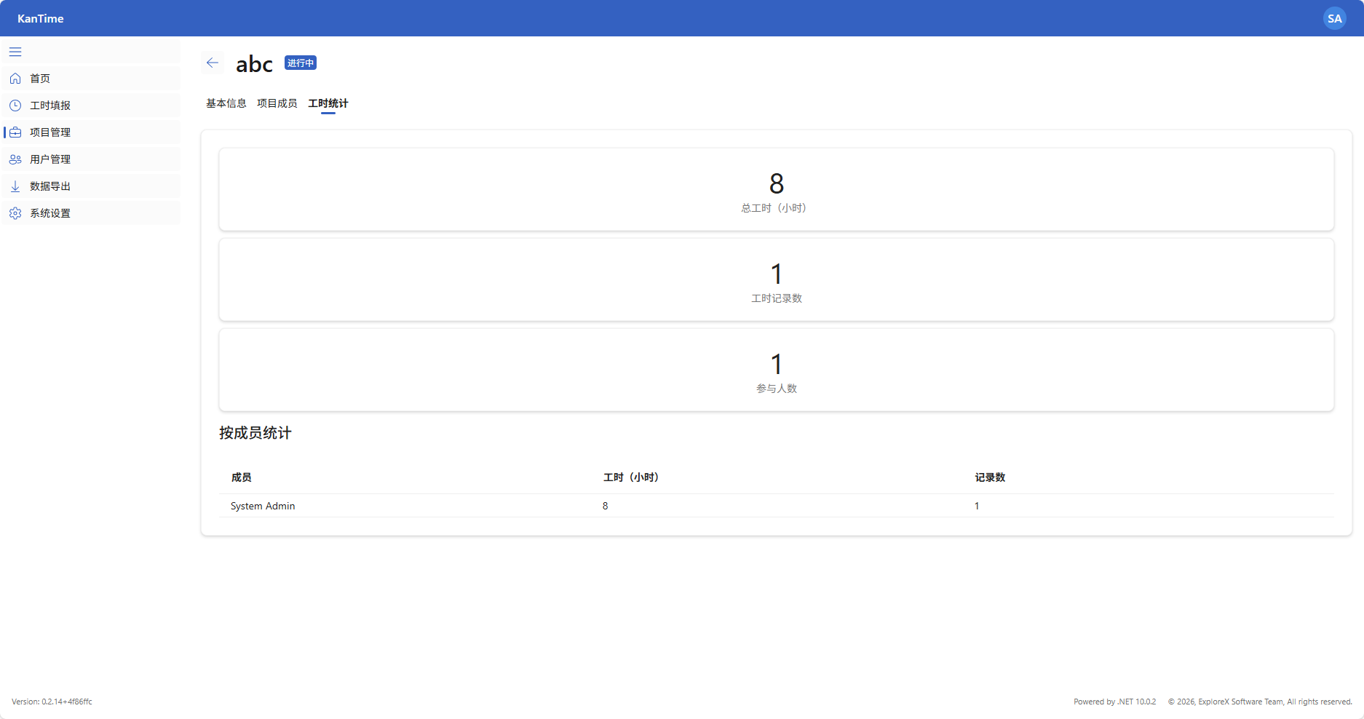Open 工时填报 menu item
This screenshot has height=719, width=1364.
50,106
